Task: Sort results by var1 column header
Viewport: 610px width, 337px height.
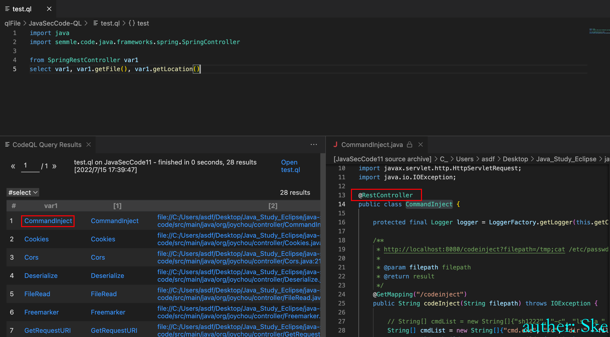Action: tap(51, 206)
